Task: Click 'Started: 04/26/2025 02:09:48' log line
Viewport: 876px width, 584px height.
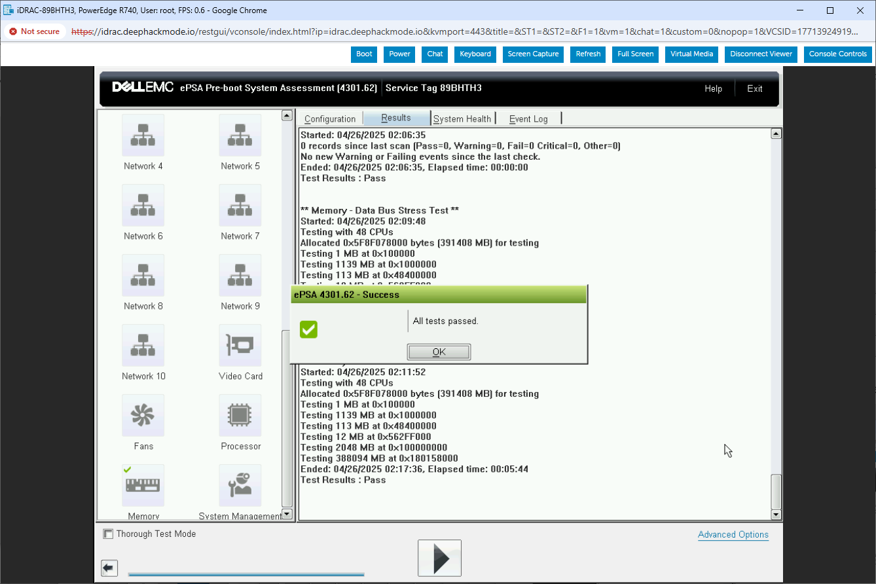Action: pyautogui.click(x=363, y=221)
